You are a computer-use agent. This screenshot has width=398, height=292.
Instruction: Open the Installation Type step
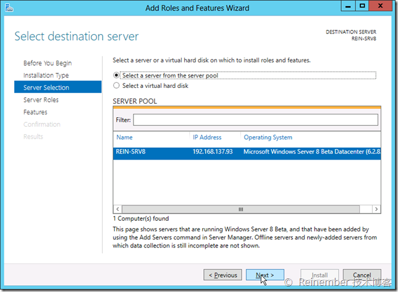pyautogui.click(x=46, y=75)
